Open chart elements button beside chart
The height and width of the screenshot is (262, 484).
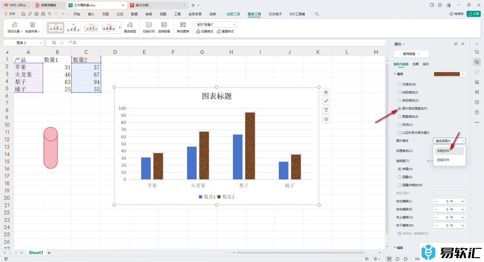(326, 92)
